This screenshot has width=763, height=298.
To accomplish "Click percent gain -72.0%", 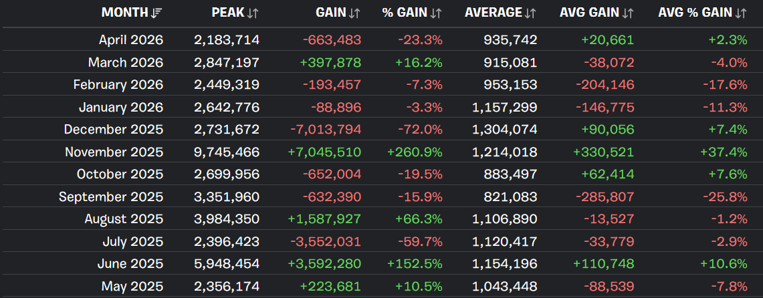I will [x=421, y=130].
